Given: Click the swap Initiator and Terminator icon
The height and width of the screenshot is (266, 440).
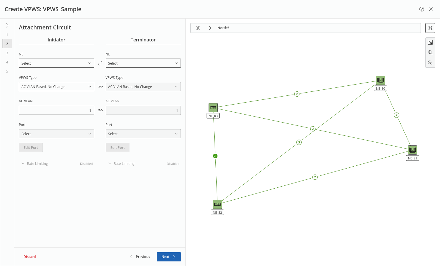Looking at the screenshot, I should tap(100, 63).
